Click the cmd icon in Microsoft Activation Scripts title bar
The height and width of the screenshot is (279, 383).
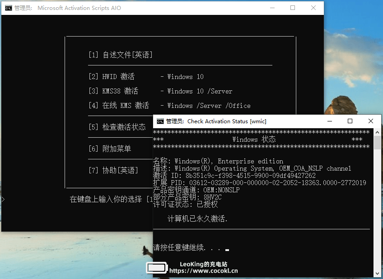point(8,8)
